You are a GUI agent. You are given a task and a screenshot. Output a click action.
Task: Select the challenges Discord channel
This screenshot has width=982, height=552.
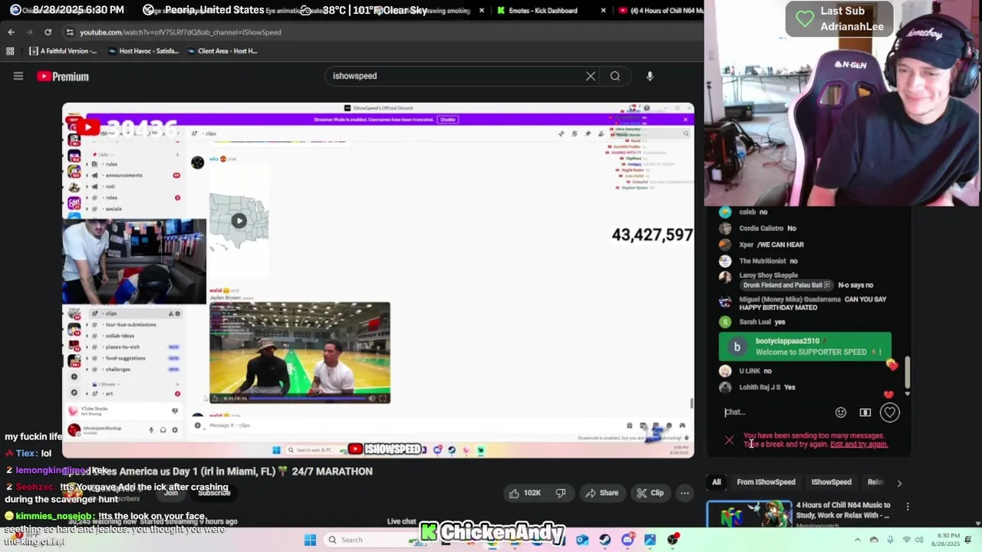(x=118, y=369)
